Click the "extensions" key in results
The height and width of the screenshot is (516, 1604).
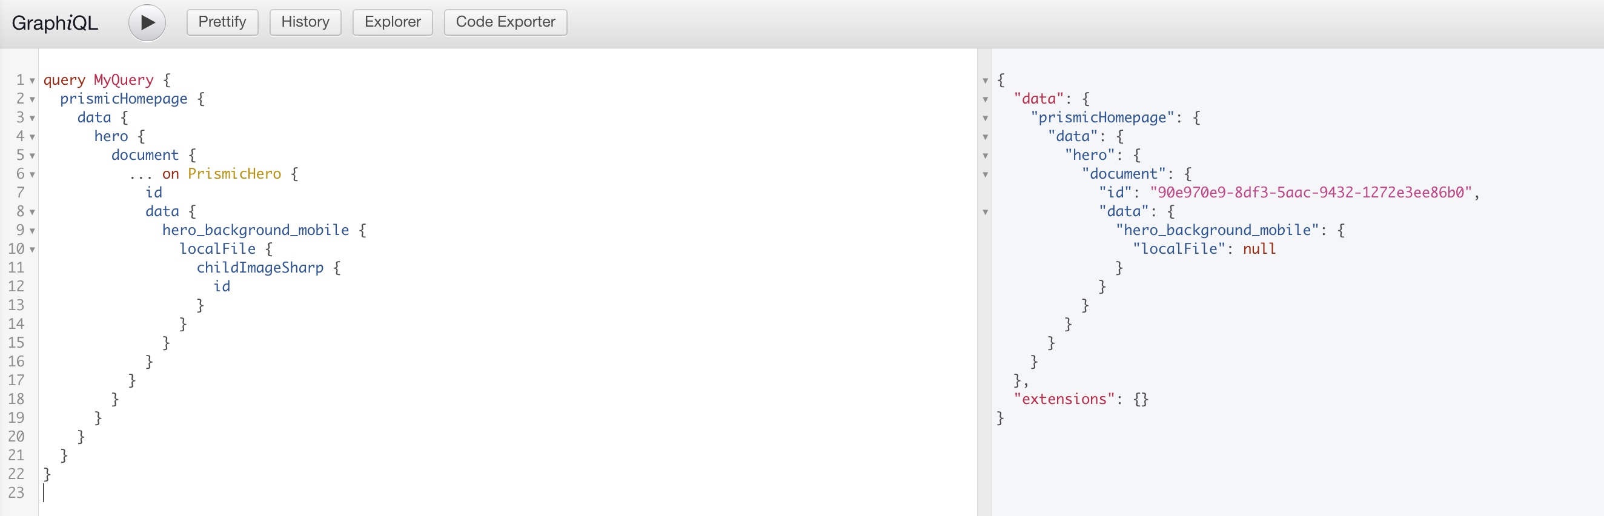point(1064,399)
